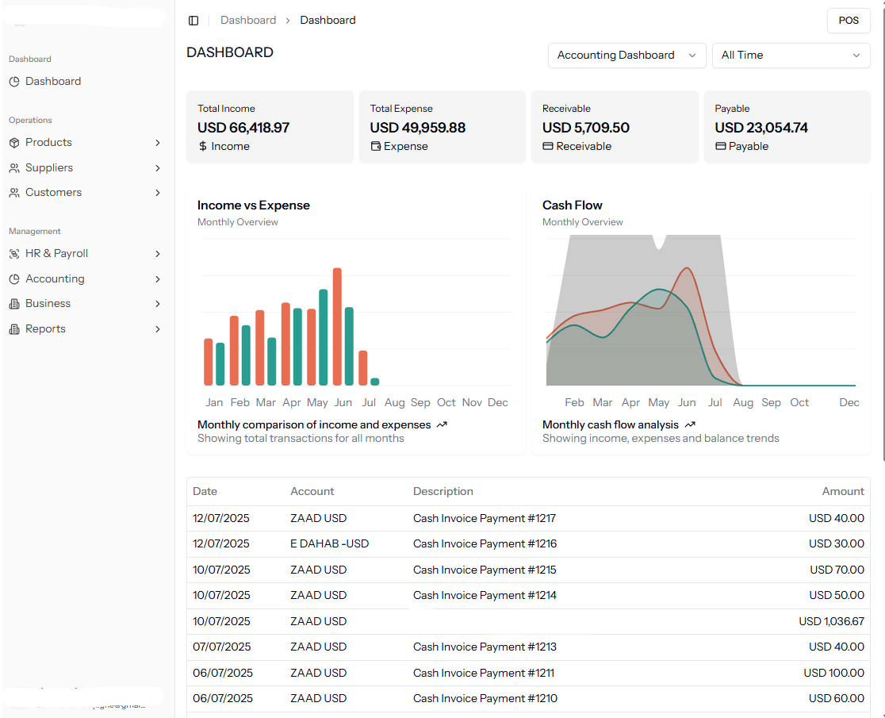Screen dimensions: 885x718
Task: Click the Customers people icon
Action: [14, 193]
